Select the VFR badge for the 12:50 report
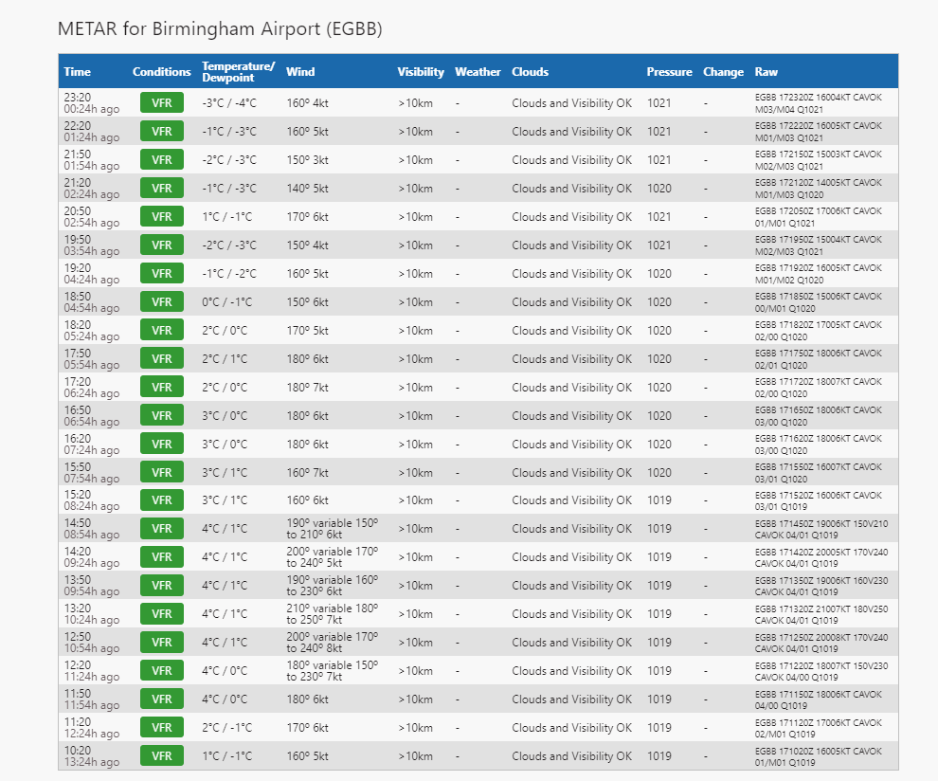 point(162,643)
